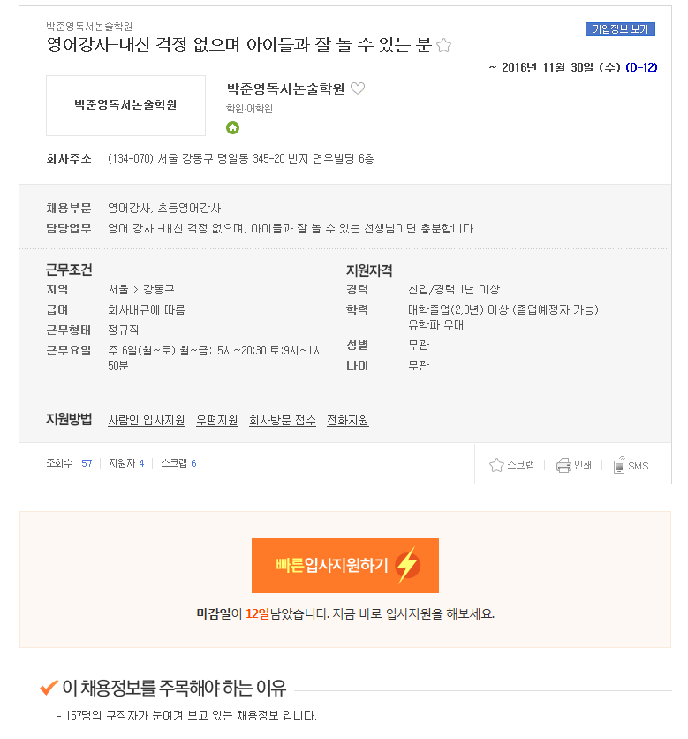Click the 지원자 4 count
Viewport: 688px width, 739px height.
coord(126,463)
